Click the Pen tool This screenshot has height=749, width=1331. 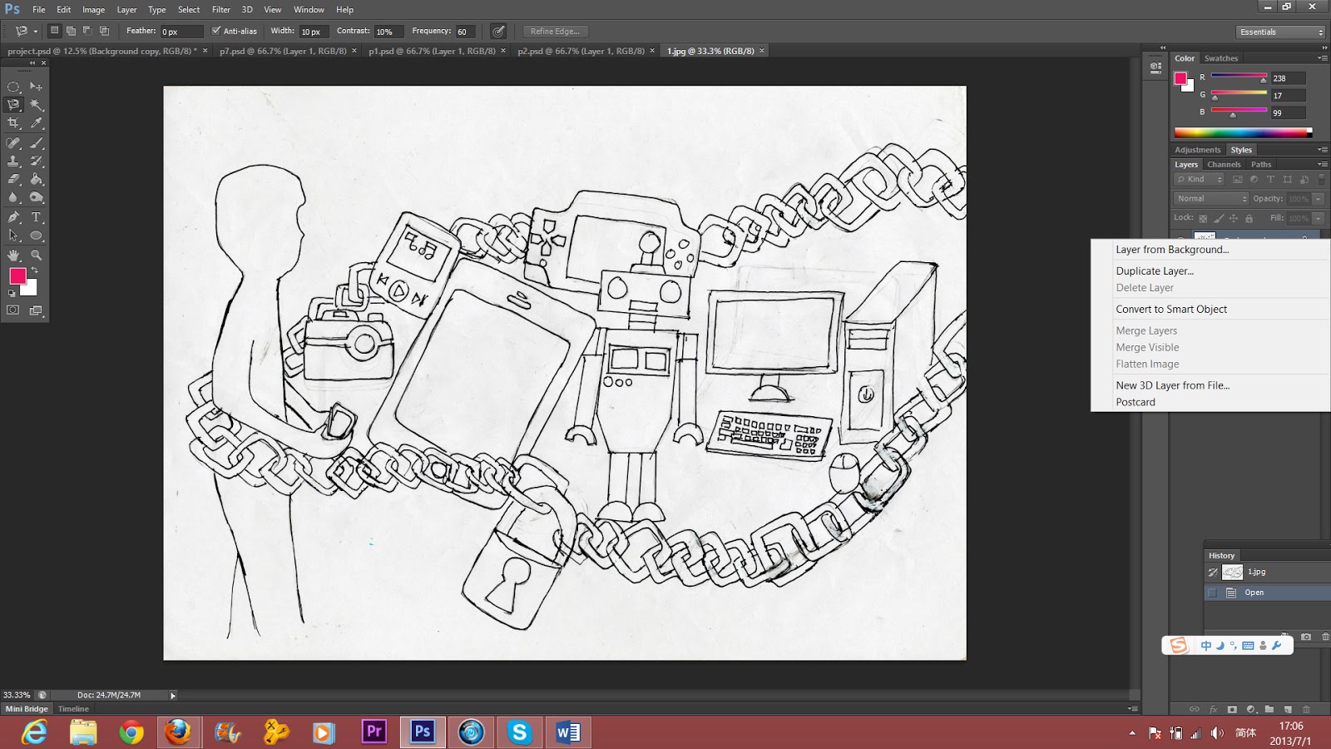(x=13, y=217)
